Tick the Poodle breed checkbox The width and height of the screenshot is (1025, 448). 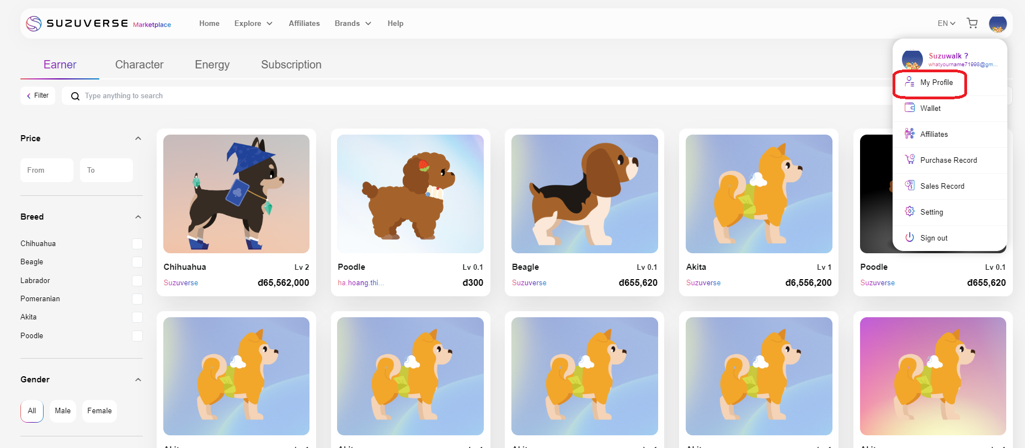point(137,336)
